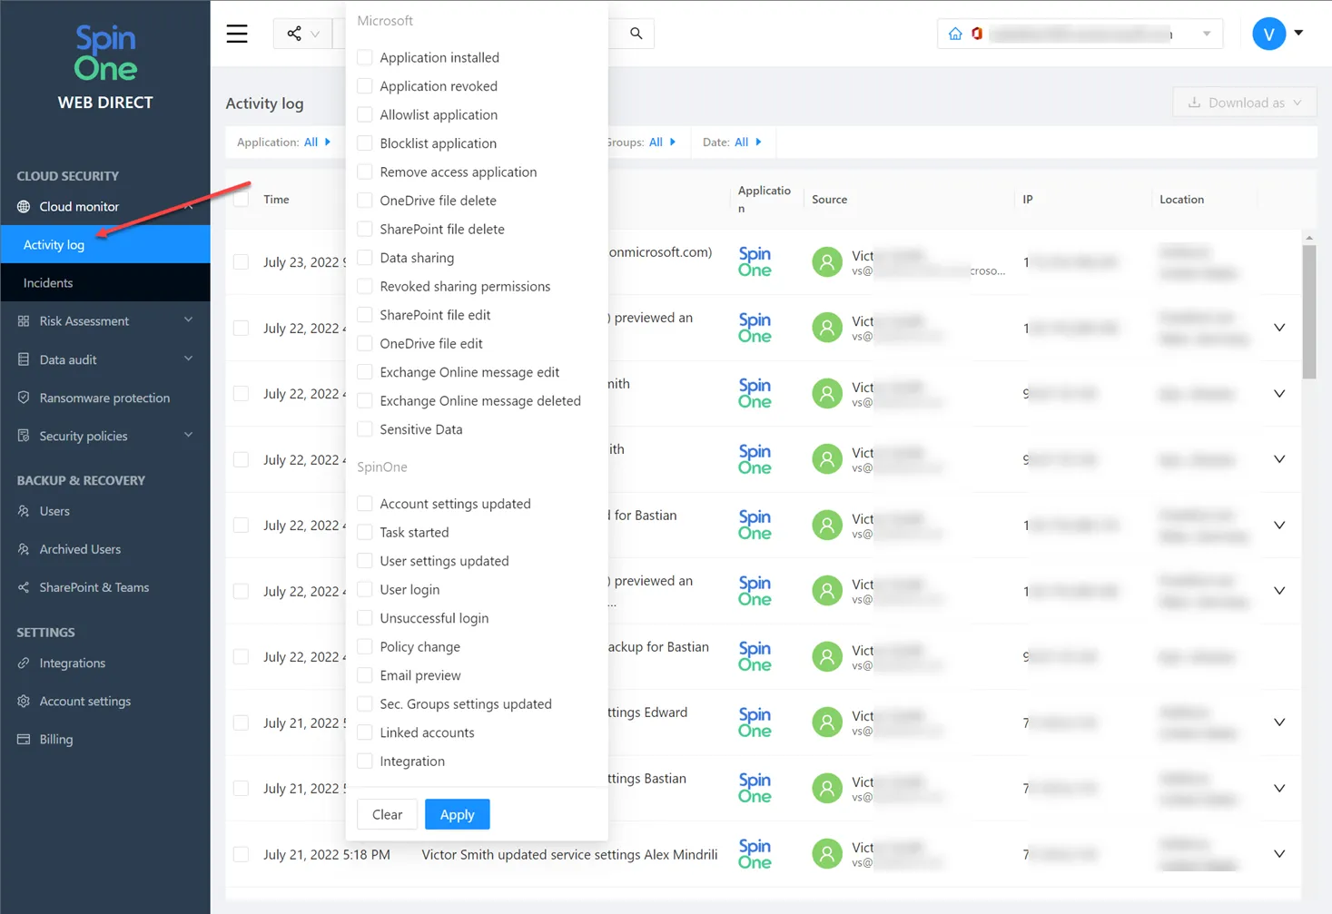
Task: Click the search magnifier icon
Action: click(635, 33)
